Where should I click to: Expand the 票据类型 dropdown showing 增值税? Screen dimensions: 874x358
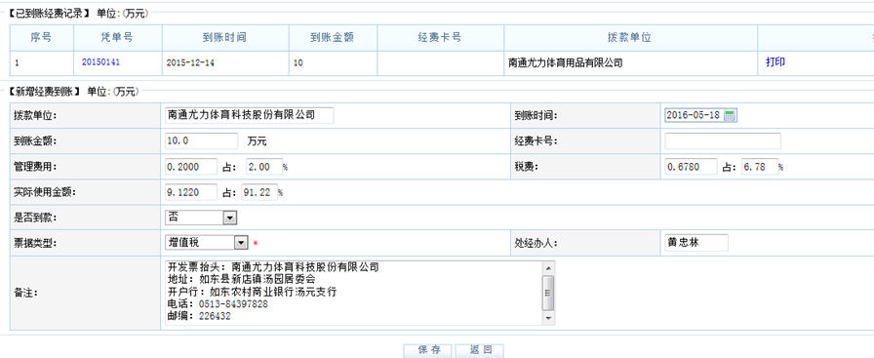(240, 243)
